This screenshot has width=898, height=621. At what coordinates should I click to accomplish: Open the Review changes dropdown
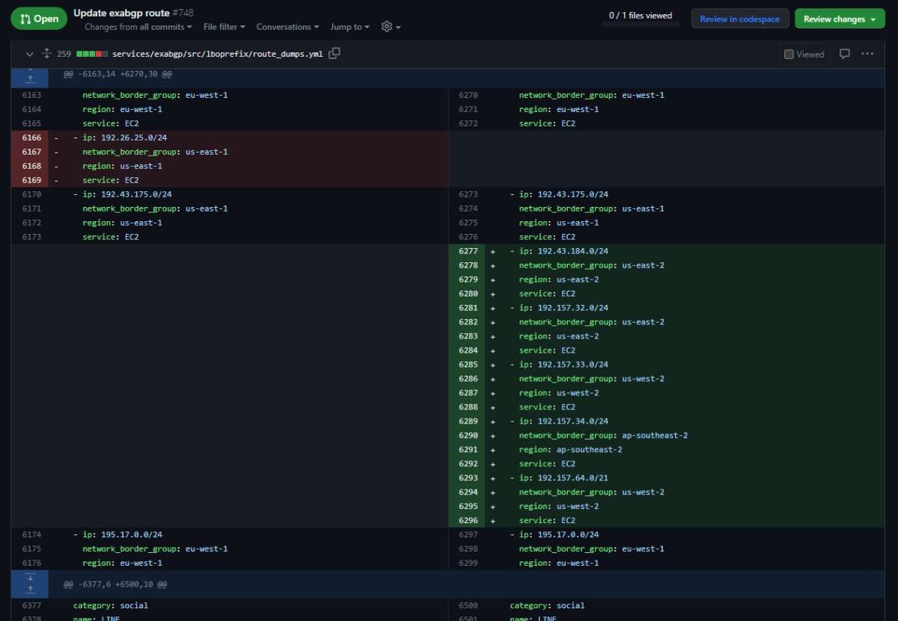(840, 19)
